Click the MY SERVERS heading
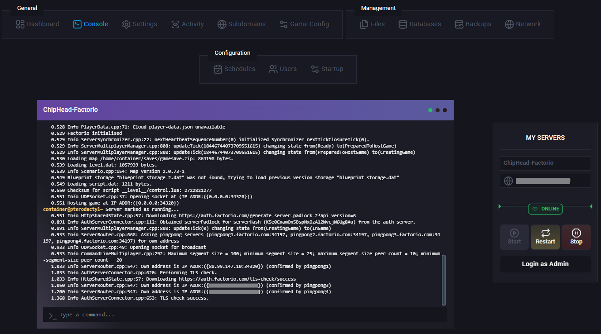The image size is (601, 334). (x=545, y=138)
